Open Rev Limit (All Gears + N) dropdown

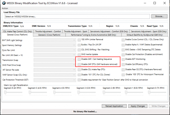(55, 55)
